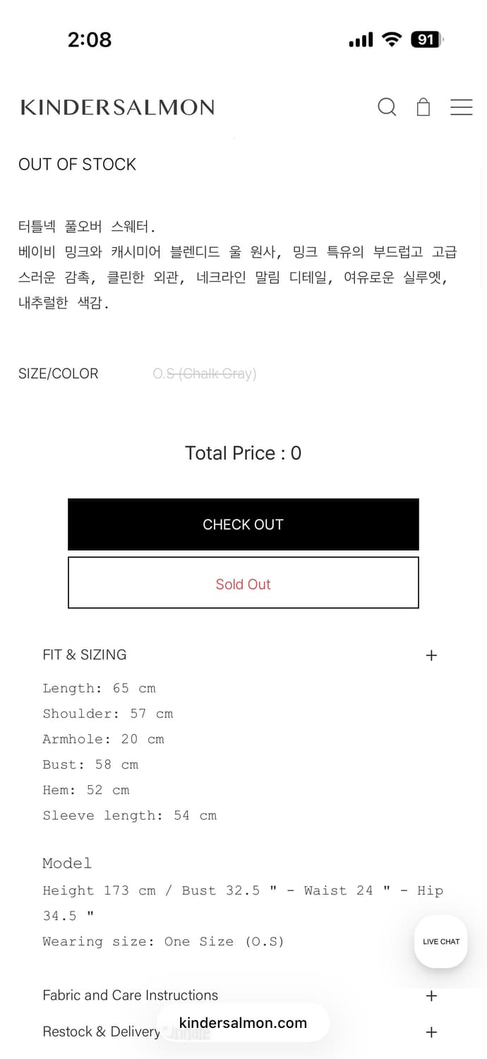Tap the FIT & SIZING heading

click(x=85, y=654)
